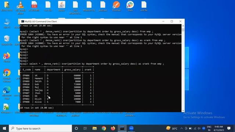Screen dimensions: 235x132
Task: Open the battery status tray icon
Action: (x=191, y=128)
